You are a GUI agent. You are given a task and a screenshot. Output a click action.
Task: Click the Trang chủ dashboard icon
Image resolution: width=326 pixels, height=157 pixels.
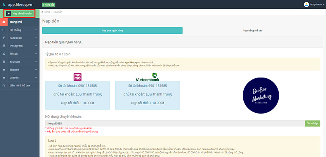tap(4, 22)
